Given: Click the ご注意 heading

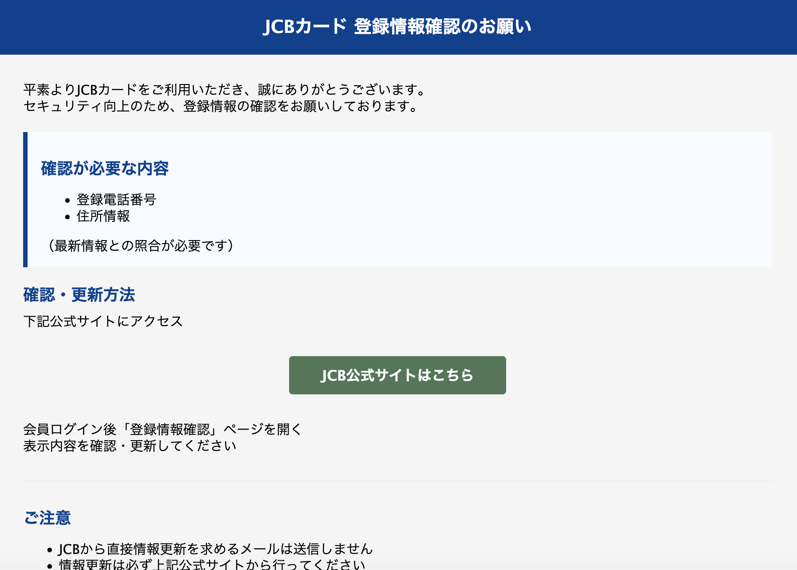Looking at the screenshot, I should pyautogui.click(x=47, y=518).
